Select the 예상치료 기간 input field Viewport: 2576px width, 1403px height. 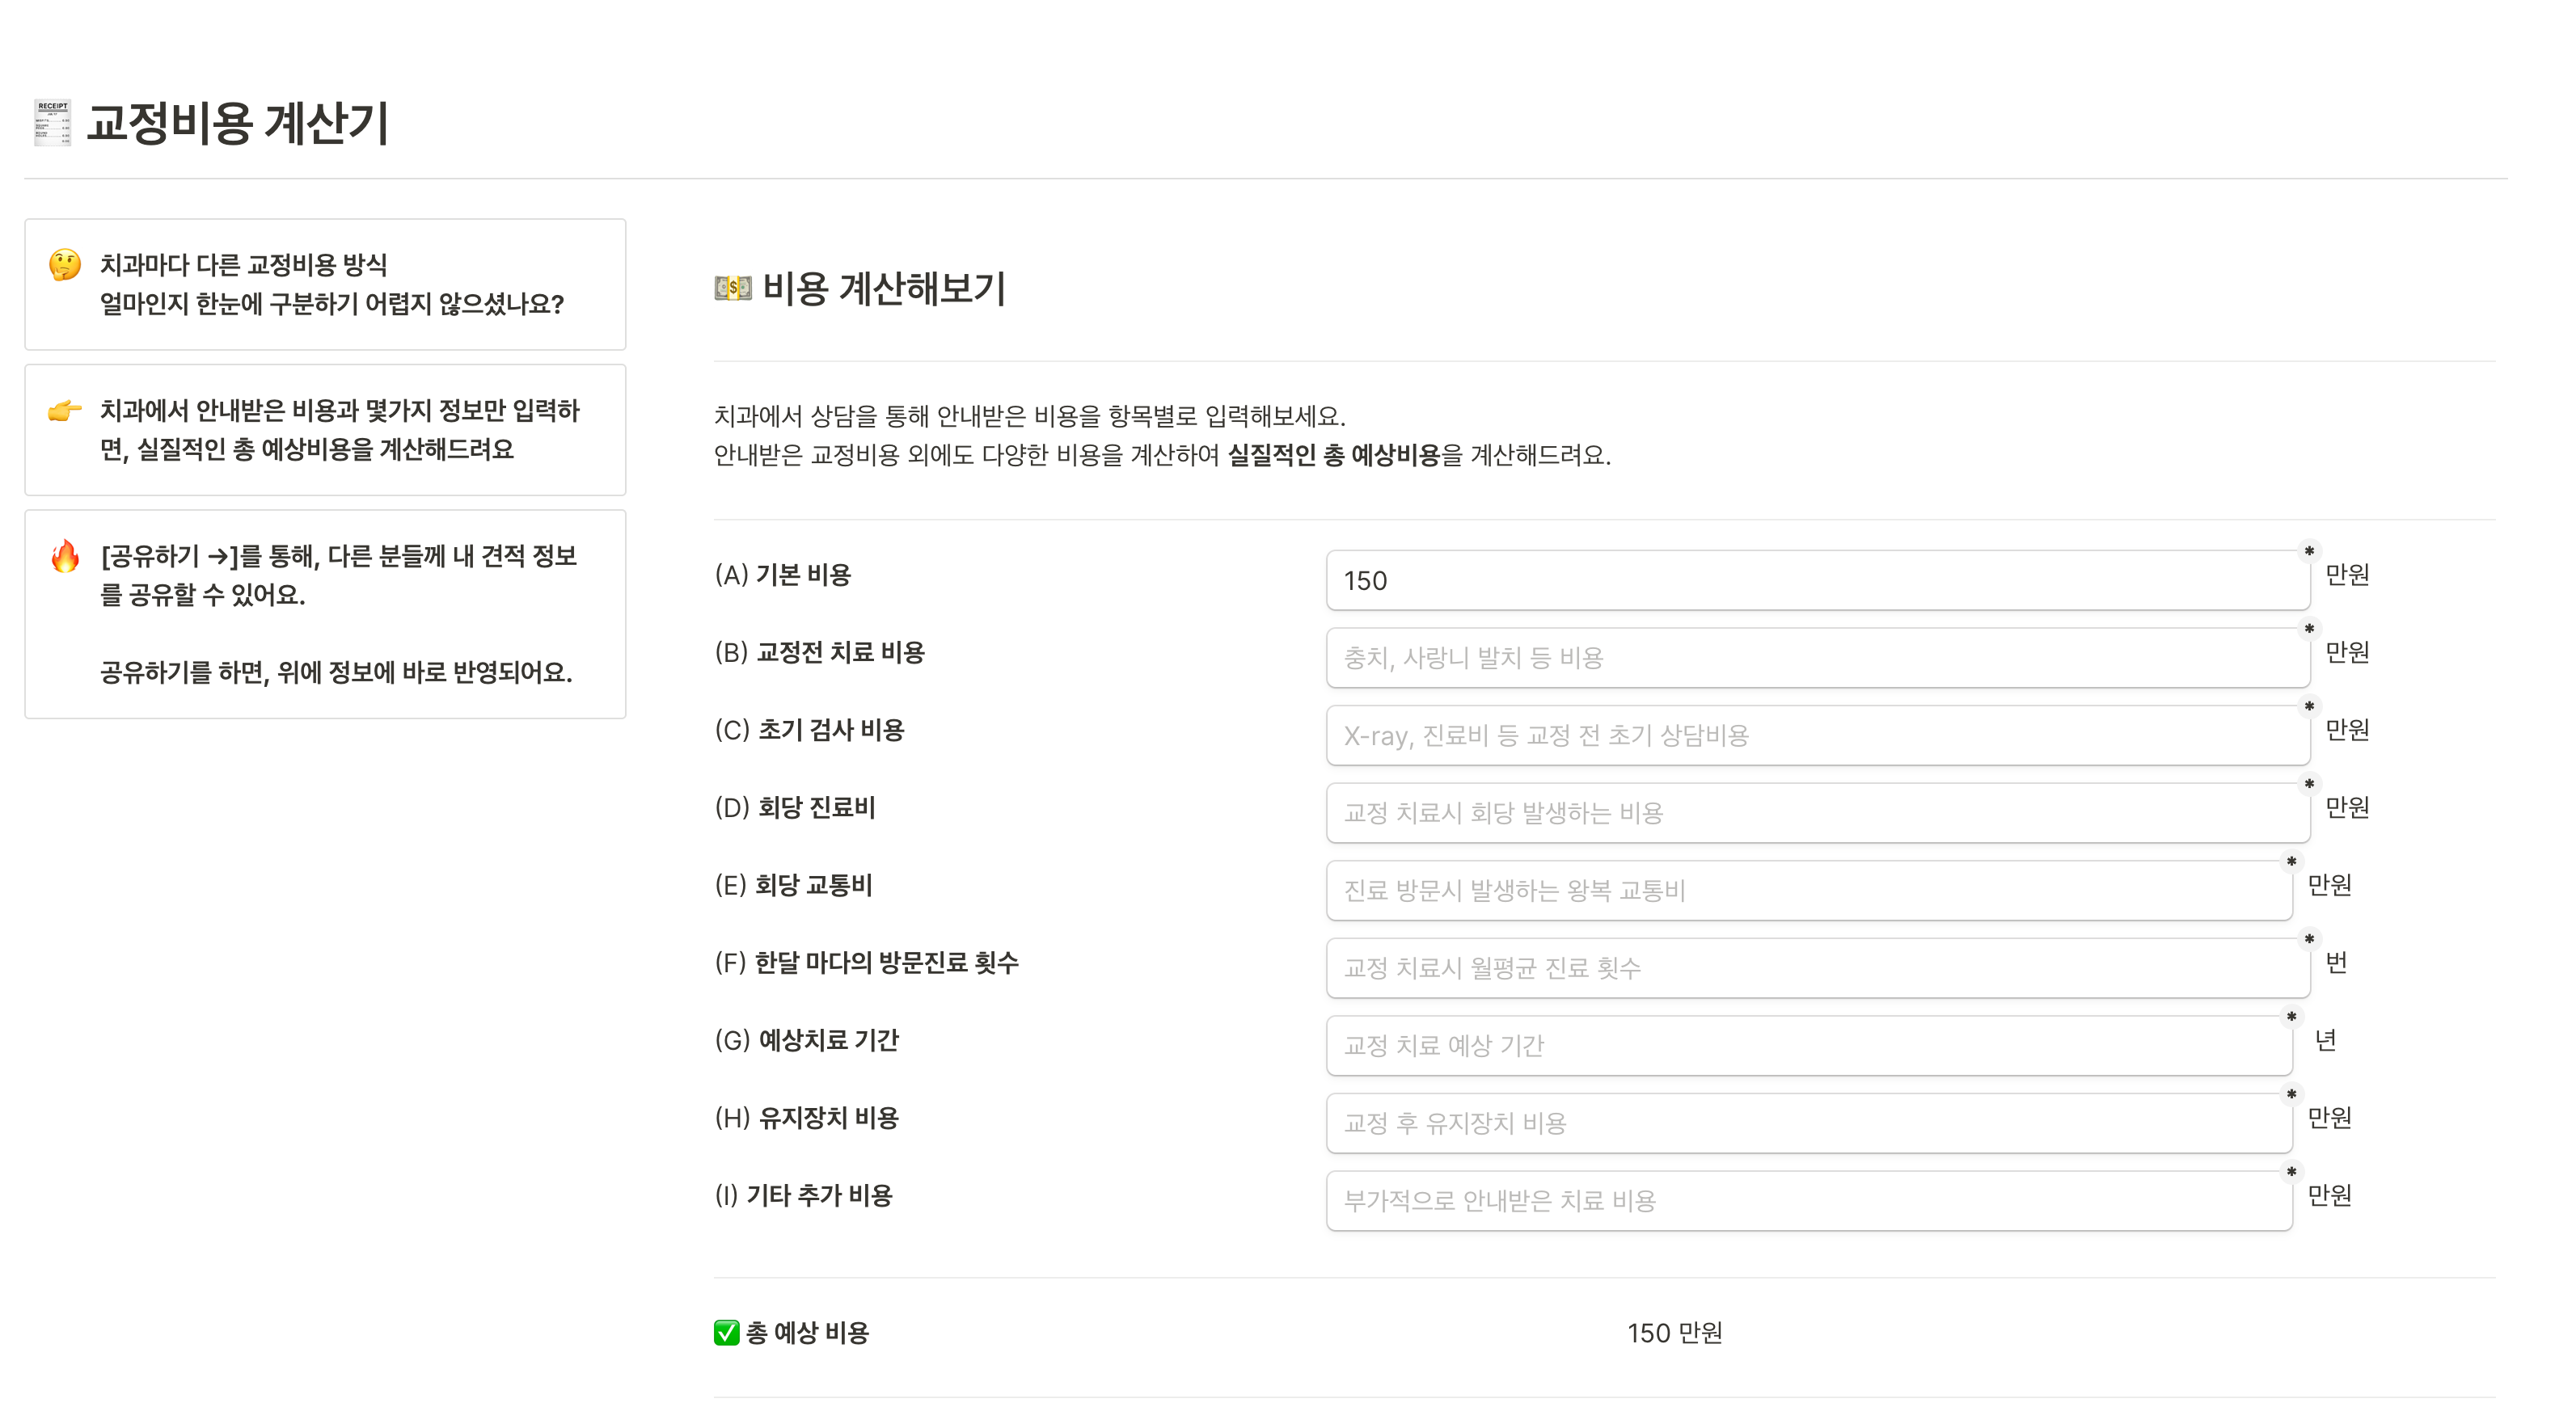point(1808,1045)
